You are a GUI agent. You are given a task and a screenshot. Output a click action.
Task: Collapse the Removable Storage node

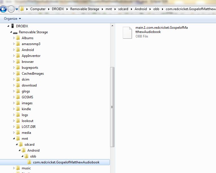pos(11,32)
